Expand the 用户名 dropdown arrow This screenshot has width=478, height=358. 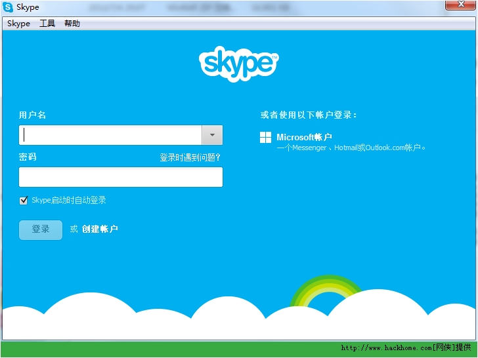pyautogui.click(x=212, y=135)
